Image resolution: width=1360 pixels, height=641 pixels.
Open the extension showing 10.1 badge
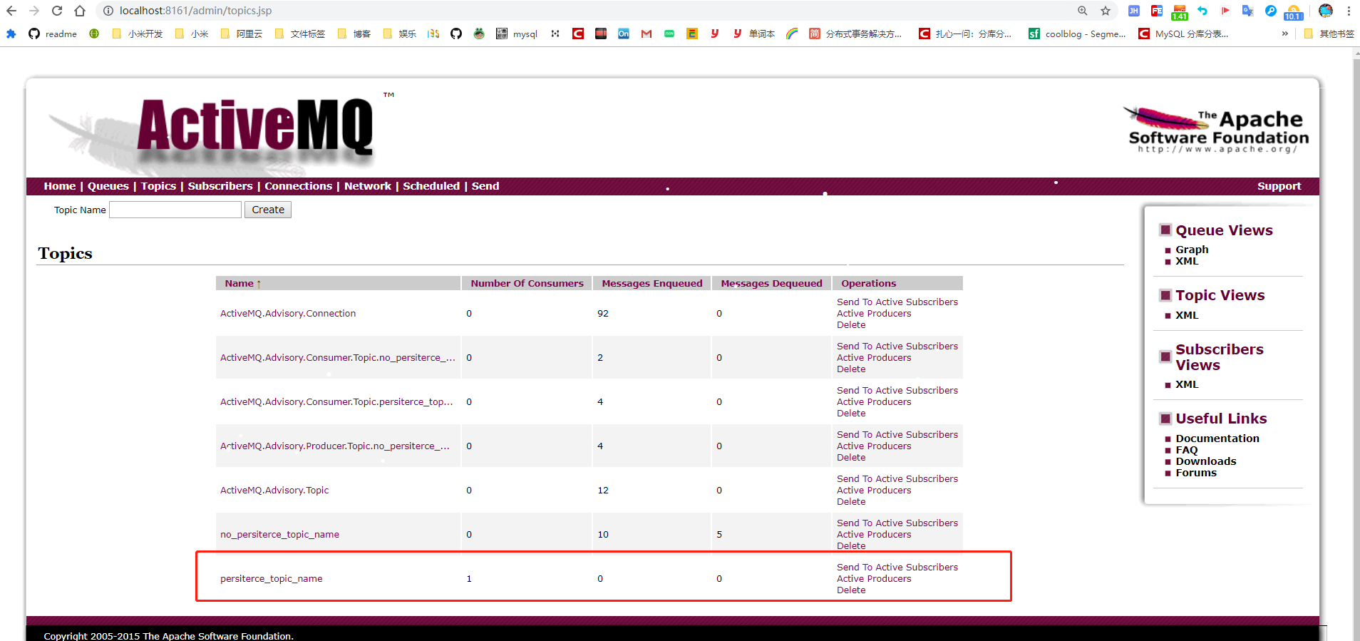click(x=1294, y=12)
